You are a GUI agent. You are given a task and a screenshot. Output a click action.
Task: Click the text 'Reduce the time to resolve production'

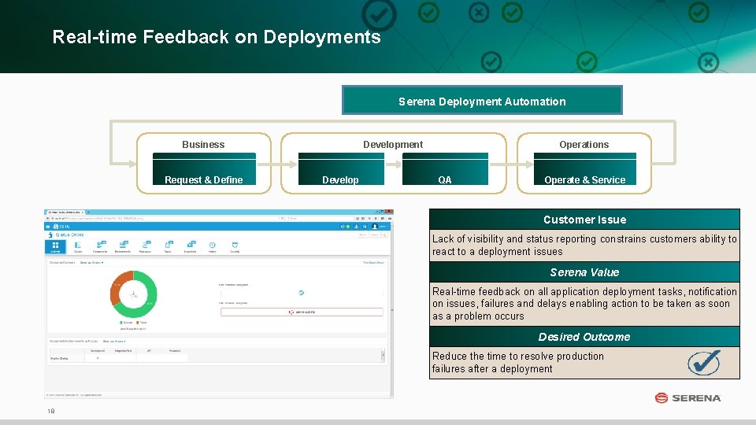518,356
